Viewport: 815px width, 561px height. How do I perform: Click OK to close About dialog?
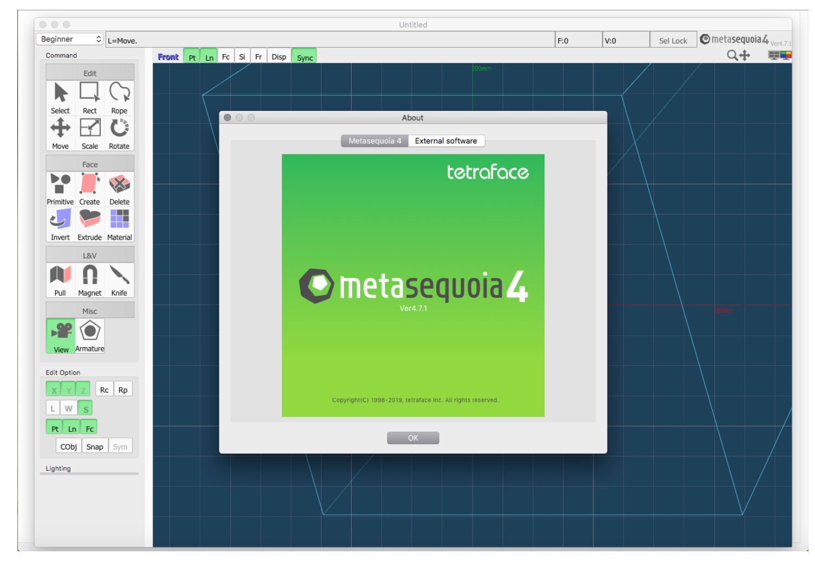[413, 438]
